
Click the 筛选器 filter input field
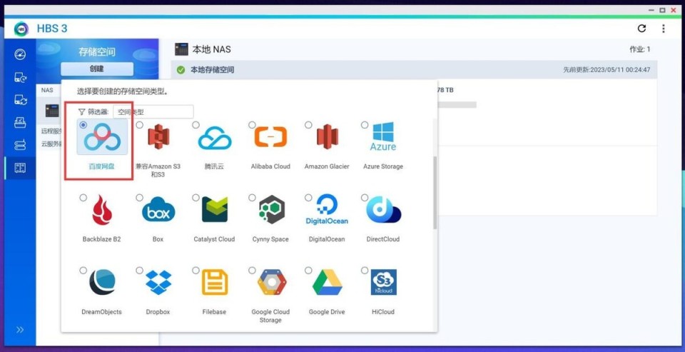click(x=153, y=112)
